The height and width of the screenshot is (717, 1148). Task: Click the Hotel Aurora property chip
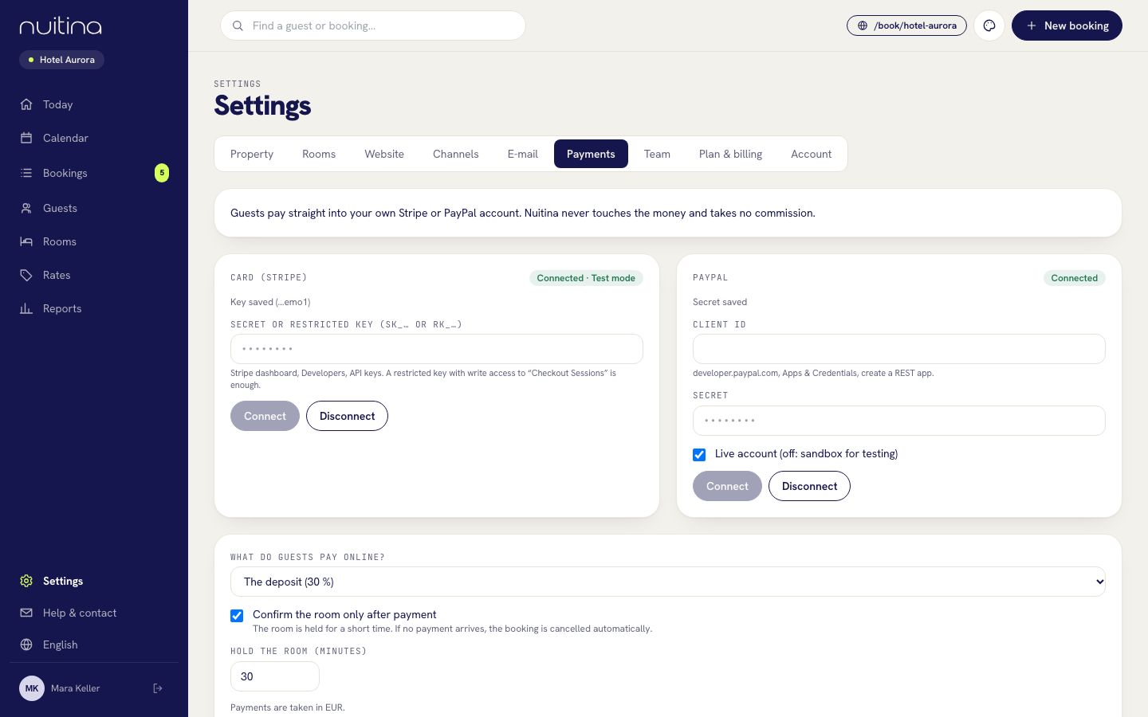coord(61,60)
